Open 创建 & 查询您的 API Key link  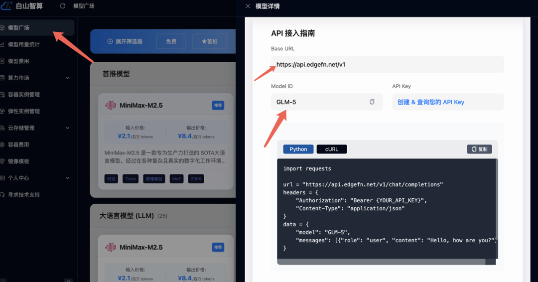click(x=430, y=102)
